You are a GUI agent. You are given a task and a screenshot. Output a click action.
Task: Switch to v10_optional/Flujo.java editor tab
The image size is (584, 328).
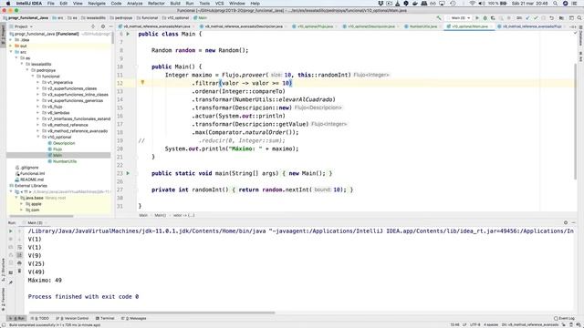coord(315,26)
